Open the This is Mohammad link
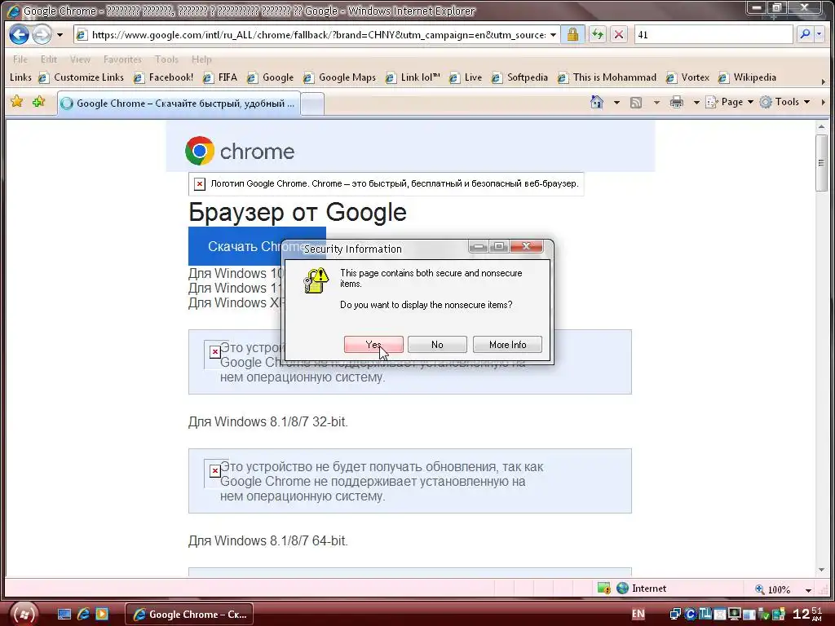The width and height of the screenshot is (835, 626). click(x=607, y=77)
